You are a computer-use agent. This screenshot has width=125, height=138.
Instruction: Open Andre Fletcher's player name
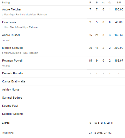pyautogui.click(x=12, y=9)
